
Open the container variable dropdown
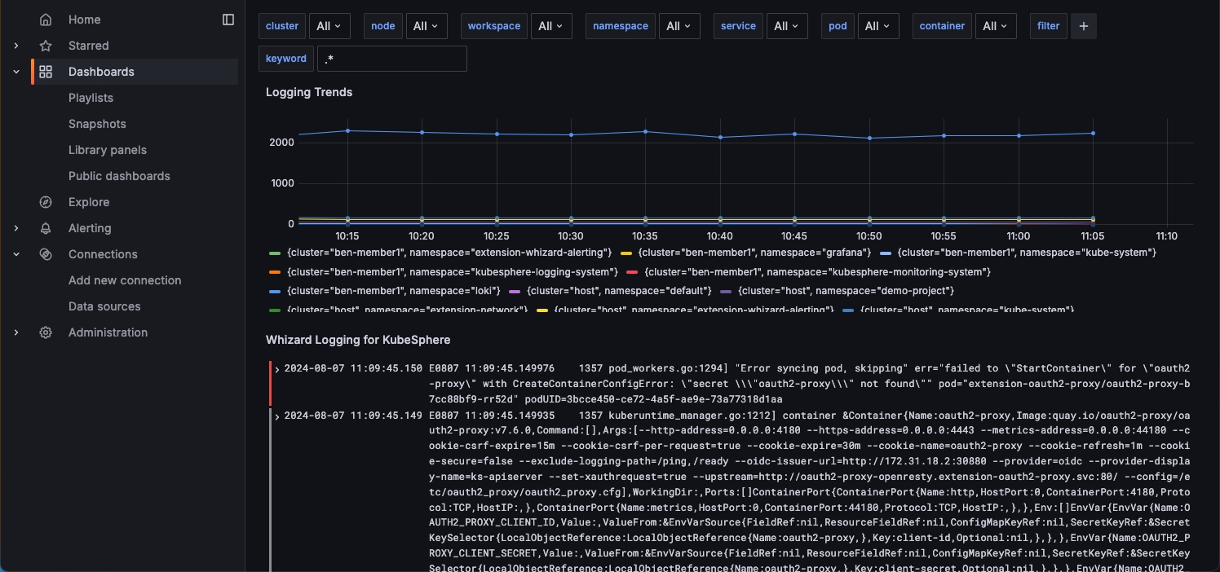click(996, 26)
